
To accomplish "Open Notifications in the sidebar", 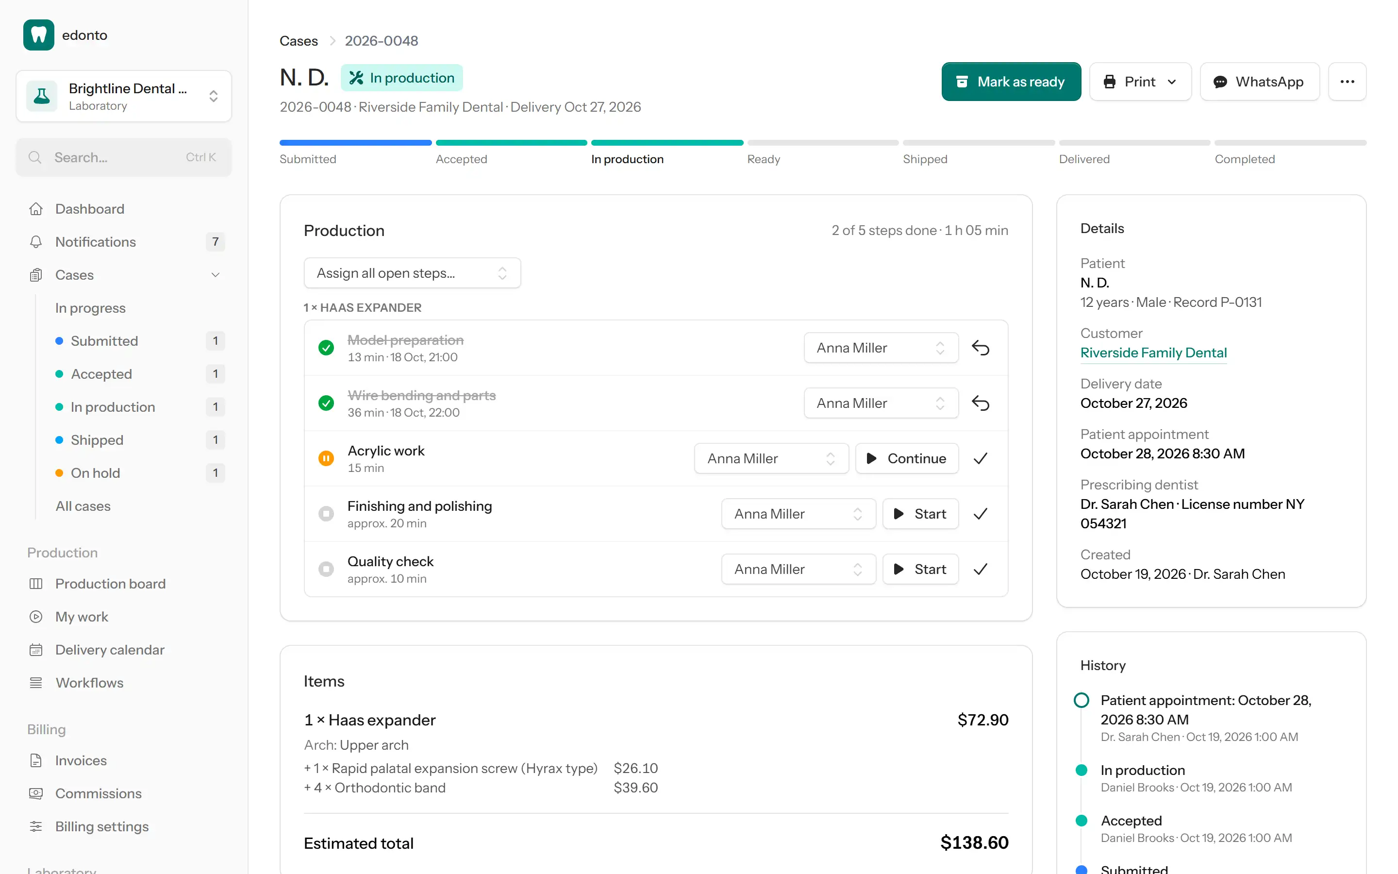I will (x=124, y=242).
